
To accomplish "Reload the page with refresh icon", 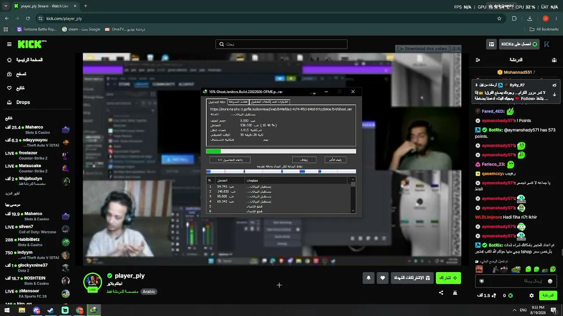I will click(28, 18).
